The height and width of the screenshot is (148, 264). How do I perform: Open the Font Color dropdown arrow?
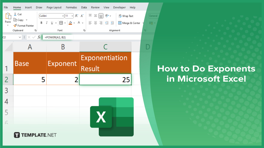[83, 23]
